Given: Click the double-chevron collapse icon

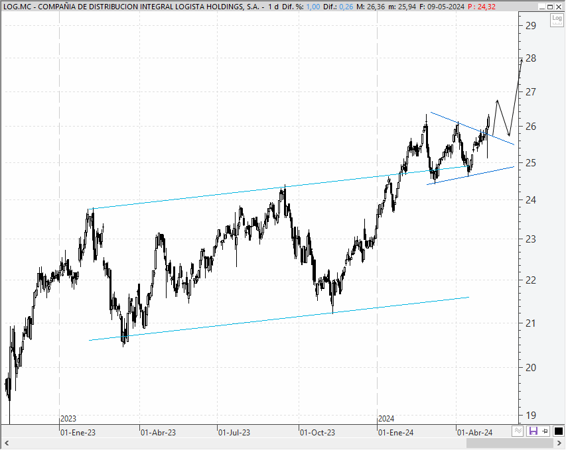Looking at the screenshot, I should pyautogui.click(x=518, y=431).
